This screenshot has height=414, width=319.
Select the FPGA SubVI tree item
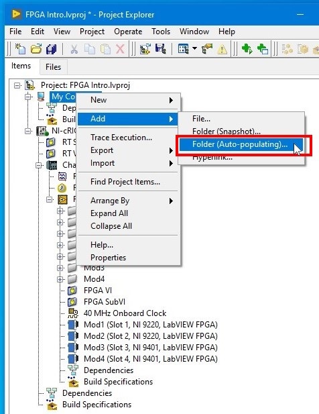(105, 302)
